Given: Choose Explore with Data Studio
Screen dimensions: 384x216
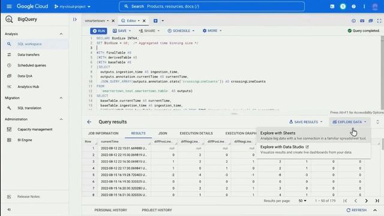Looking at the screenshot, I should (x=313, y=149).
